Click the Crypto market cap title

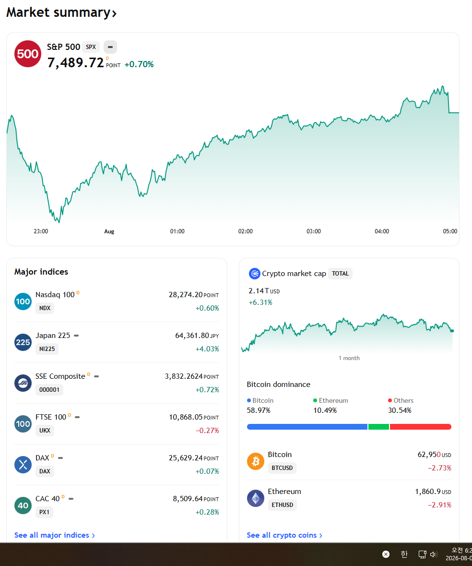[294, 274]
